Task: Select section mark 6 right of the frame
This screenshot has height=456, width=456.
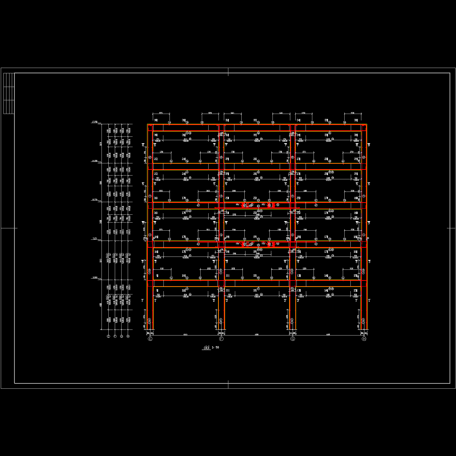Action: click(x=369, y=145)
